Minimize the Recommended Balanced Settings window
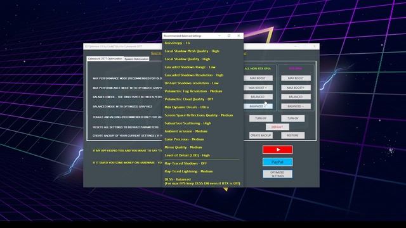The image size is (406, 228). click(x=219, y=35)
